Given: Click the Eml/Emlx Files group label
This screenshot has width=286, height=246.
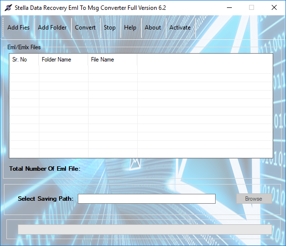Looking at the screenshot, I should pyautogui.click(x=24, y=47).
